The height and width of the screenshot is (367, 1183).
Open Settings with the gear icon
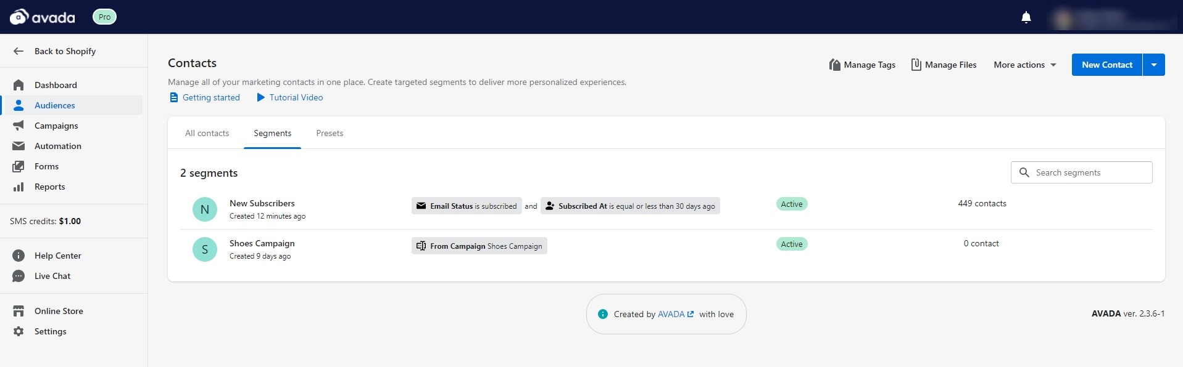point(19,331)
